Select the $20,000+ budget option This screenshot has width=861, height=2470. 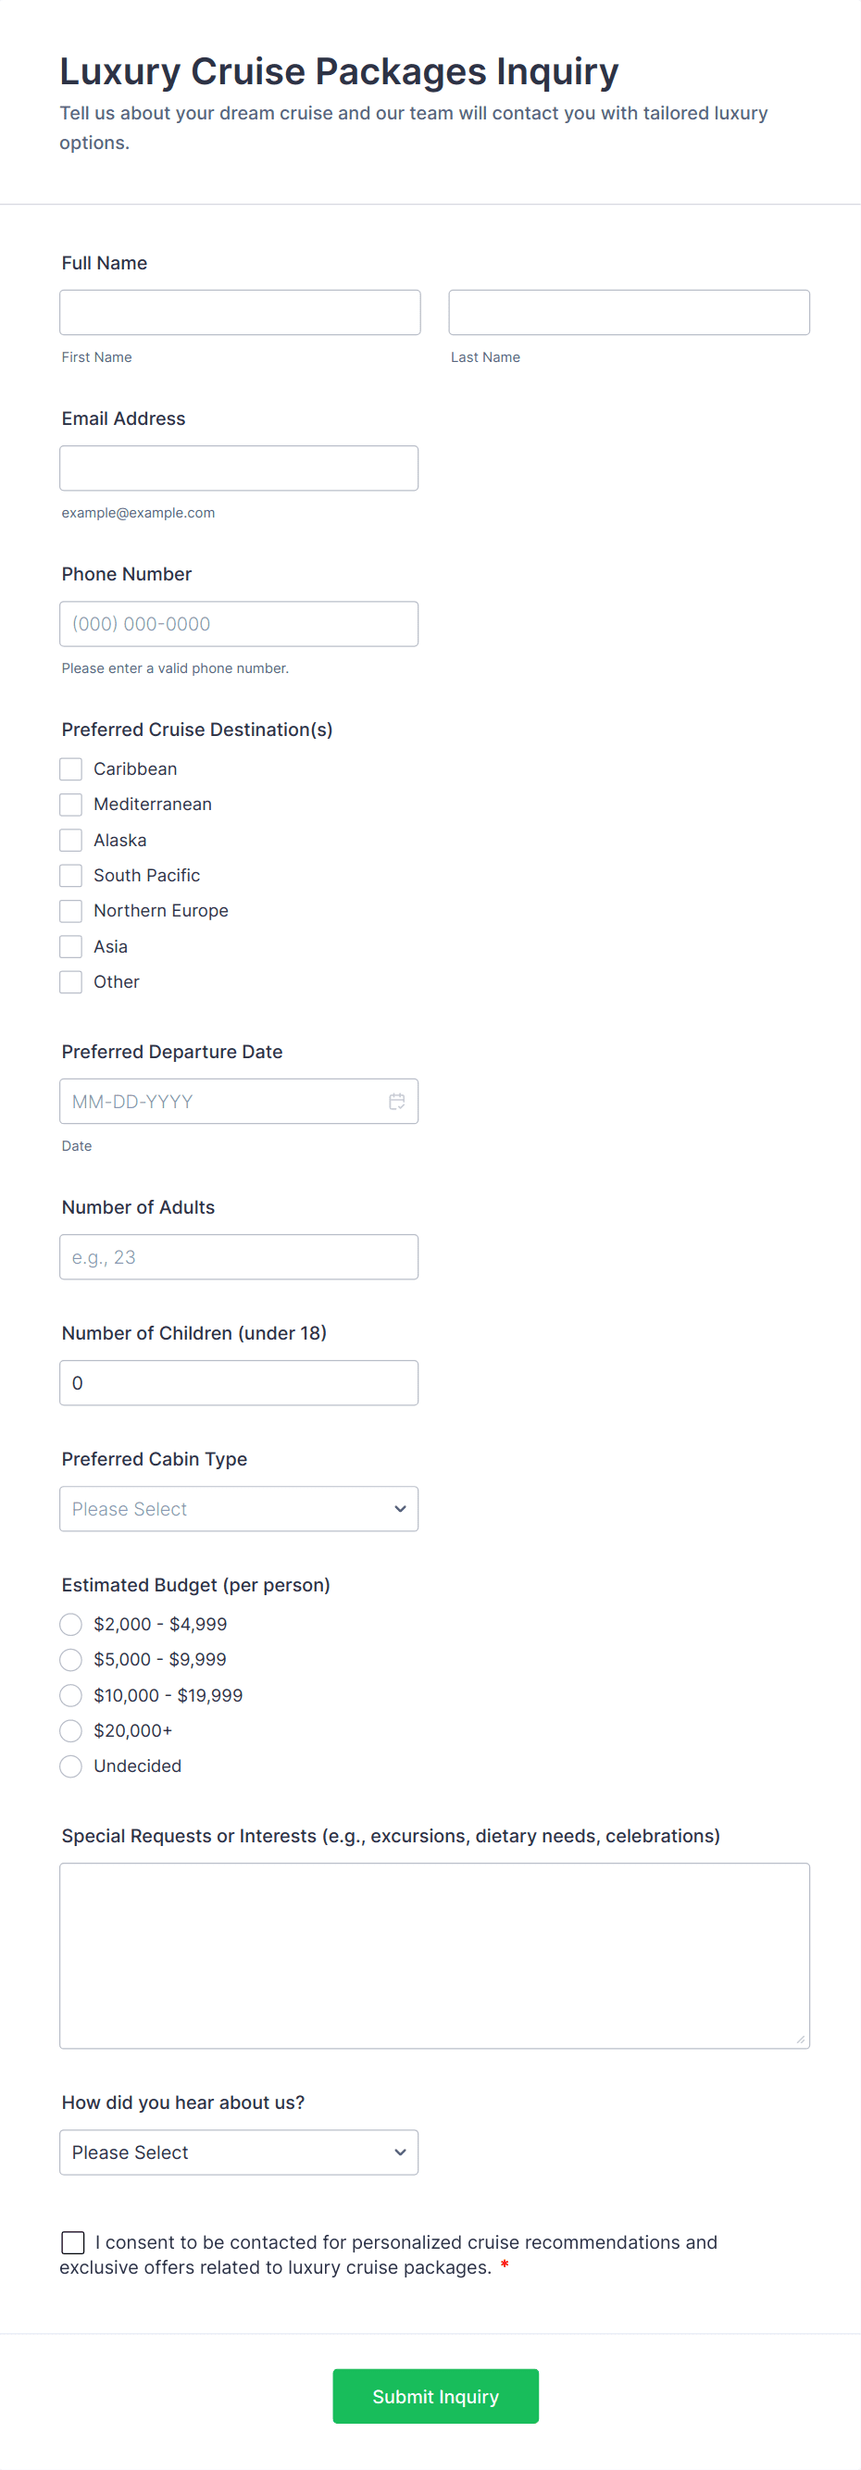click(71, 1730)
